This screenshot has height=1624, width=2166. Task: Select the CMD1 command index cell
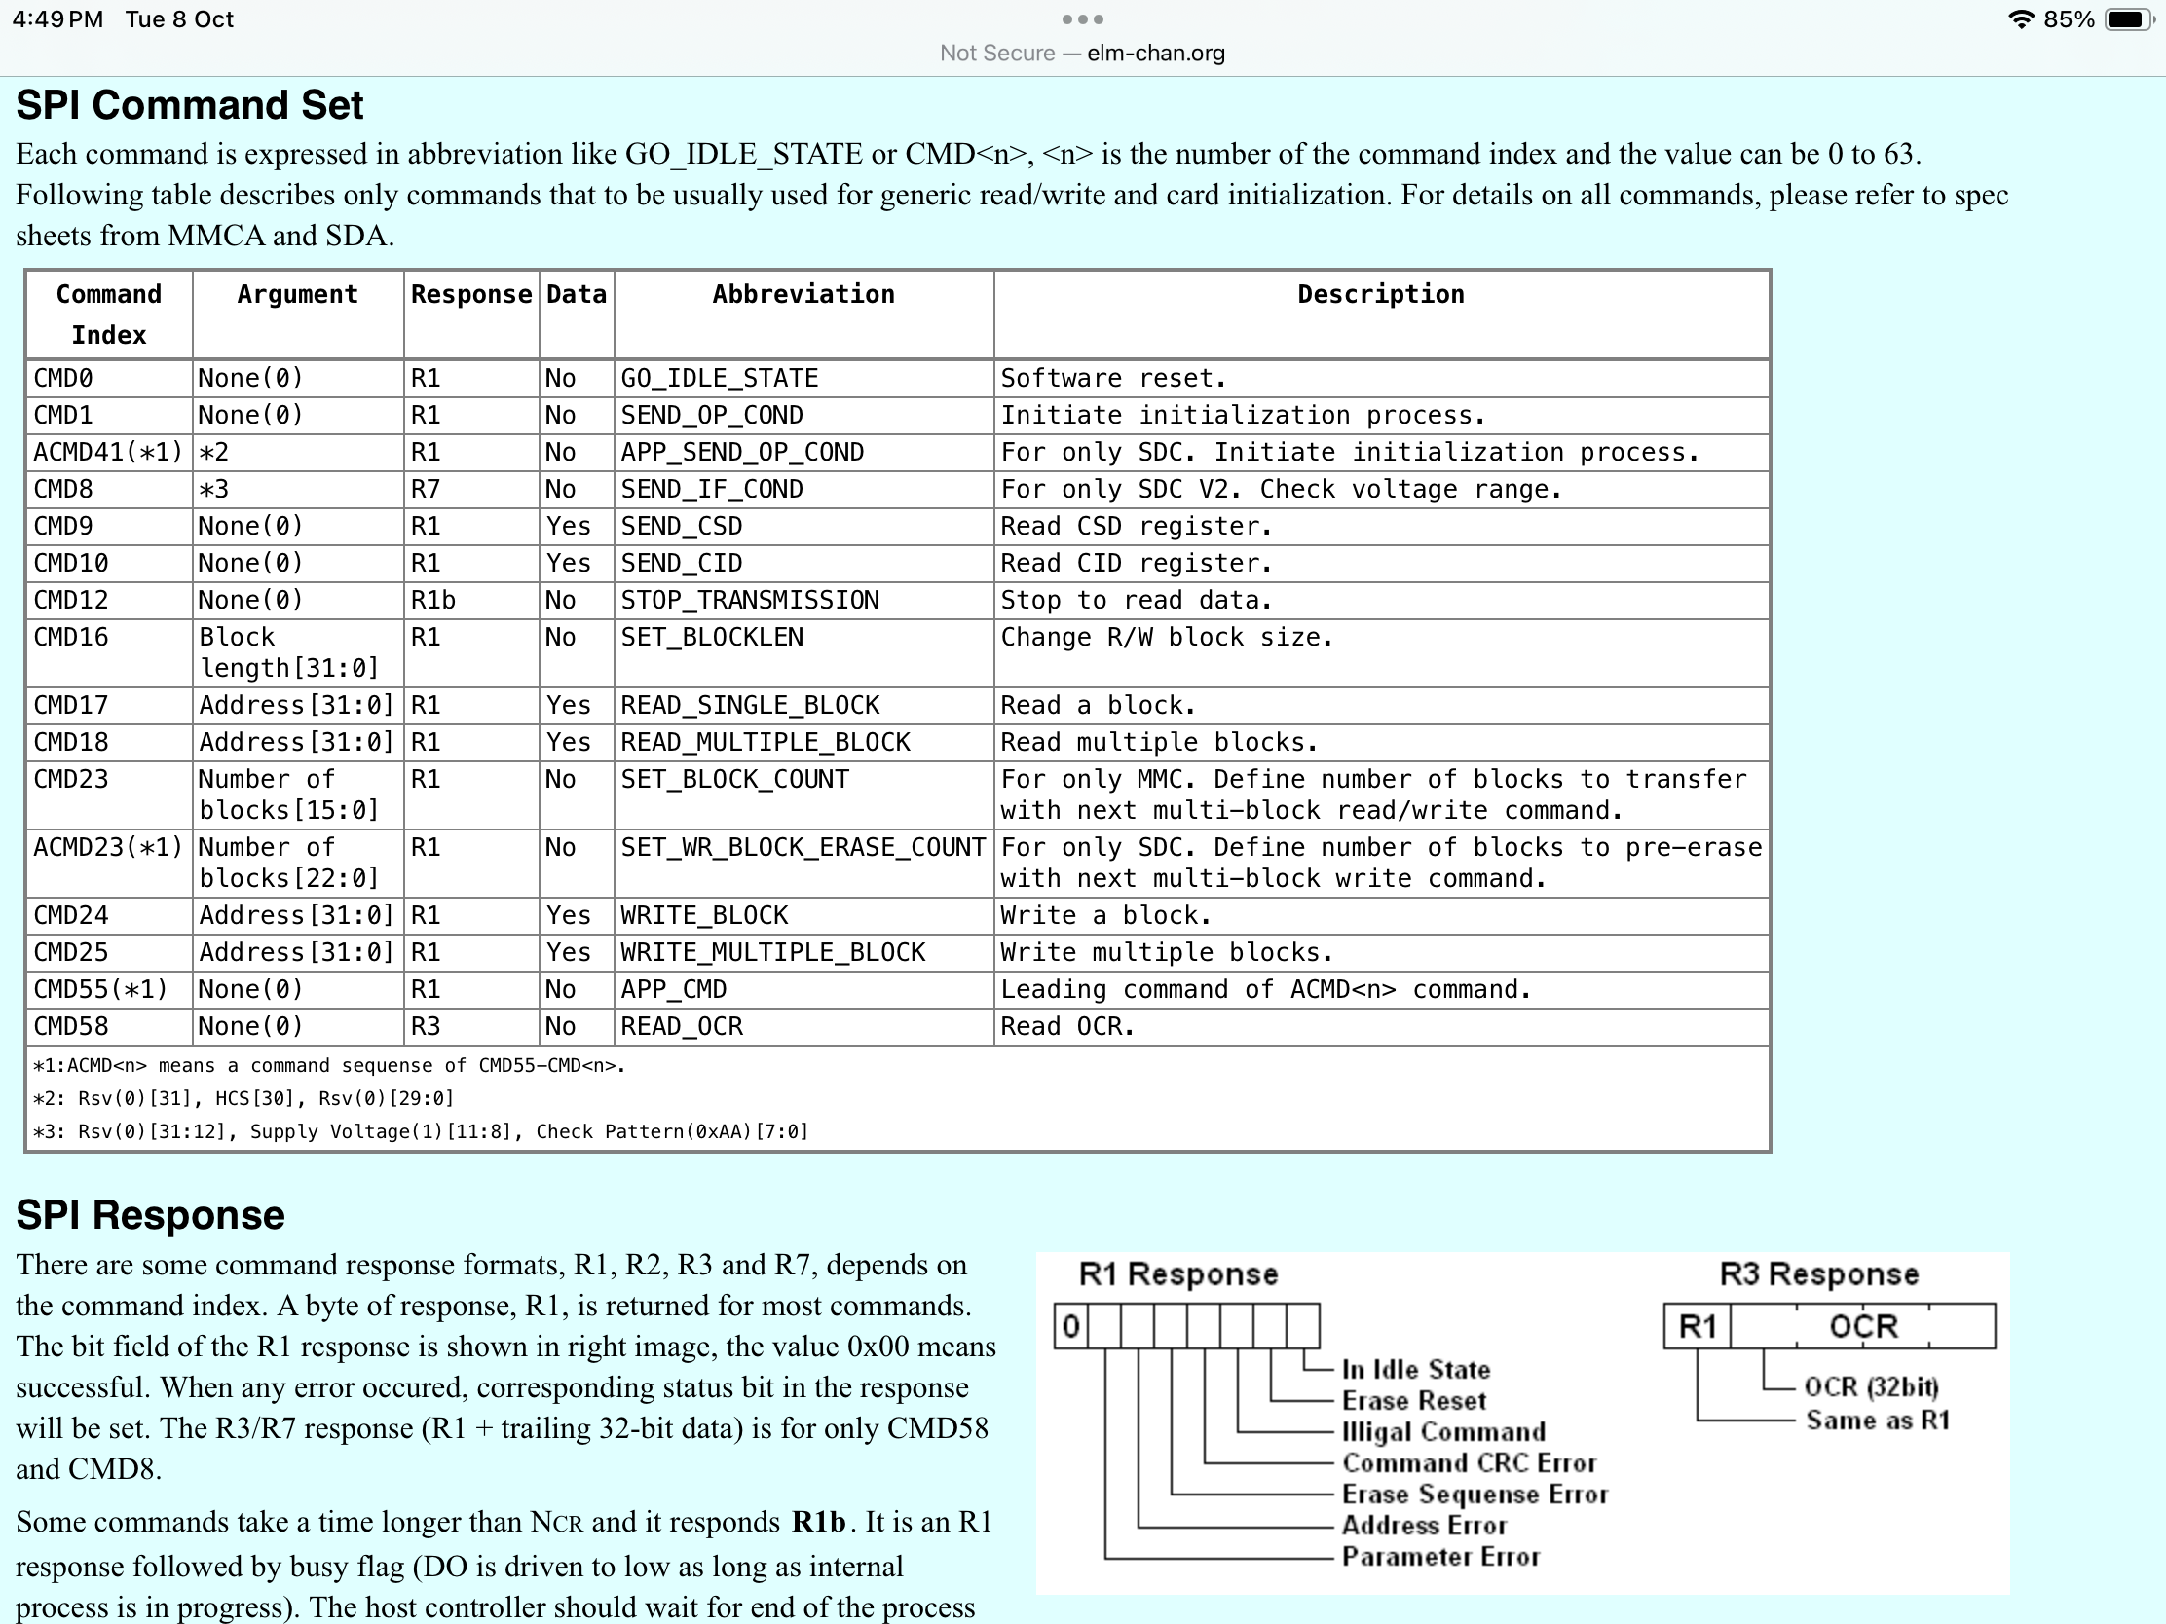110,415
